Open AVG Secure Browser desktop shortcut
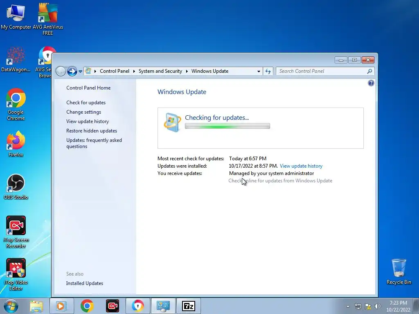Image resolution: width=419 pixels, height=314 pixels. (x=45, y=62)
